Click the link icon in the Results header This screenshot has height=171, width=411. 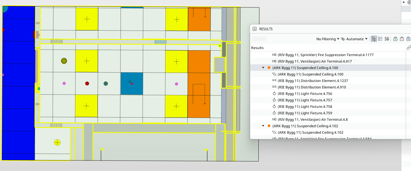408,48
